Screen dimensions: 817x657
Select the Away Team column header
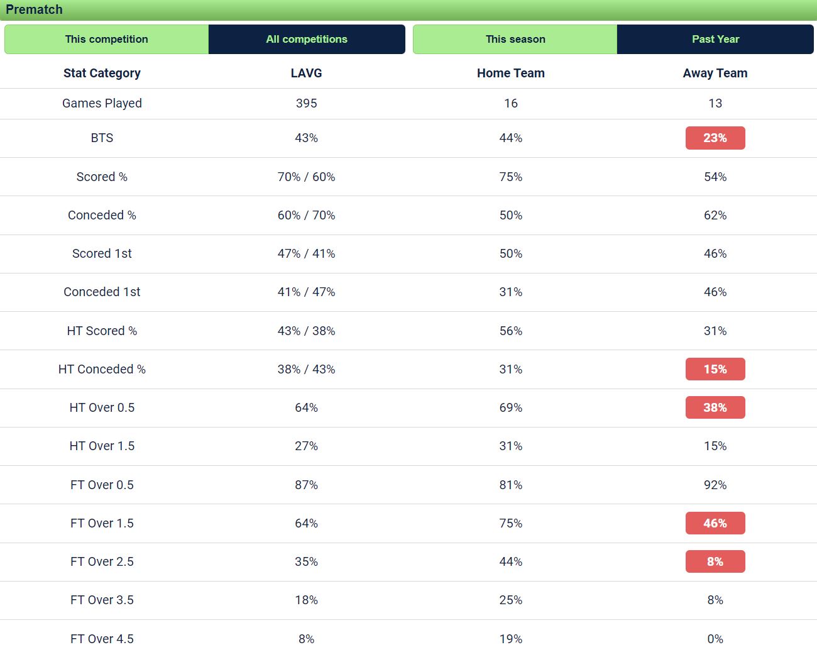pos(715,73)
